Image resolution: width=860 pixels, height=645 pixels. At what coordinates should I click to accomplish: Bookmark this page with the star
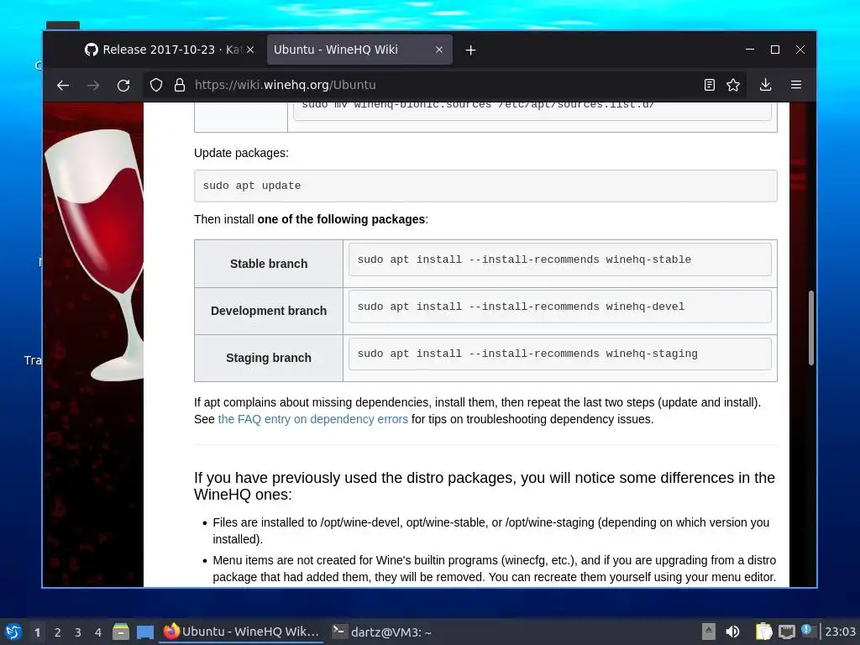[733, 85]
